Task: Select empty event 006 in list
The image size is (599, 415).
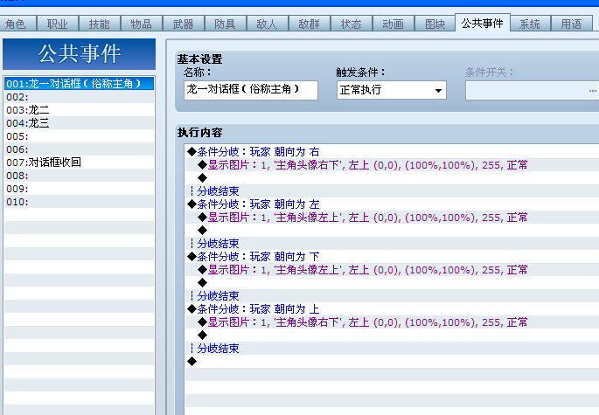Action: (x=79, y=149)
